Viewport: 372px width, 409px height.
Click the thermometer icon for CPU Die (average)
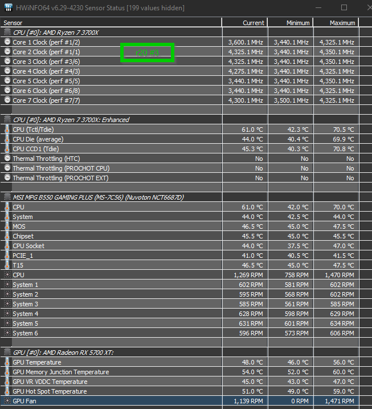coord(7,139)
